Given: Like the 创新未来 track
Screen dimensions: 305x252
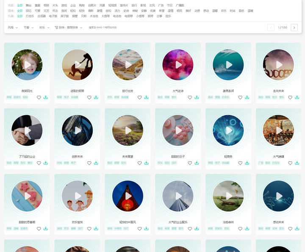Looking at the screenshot, I should point(89,163).
